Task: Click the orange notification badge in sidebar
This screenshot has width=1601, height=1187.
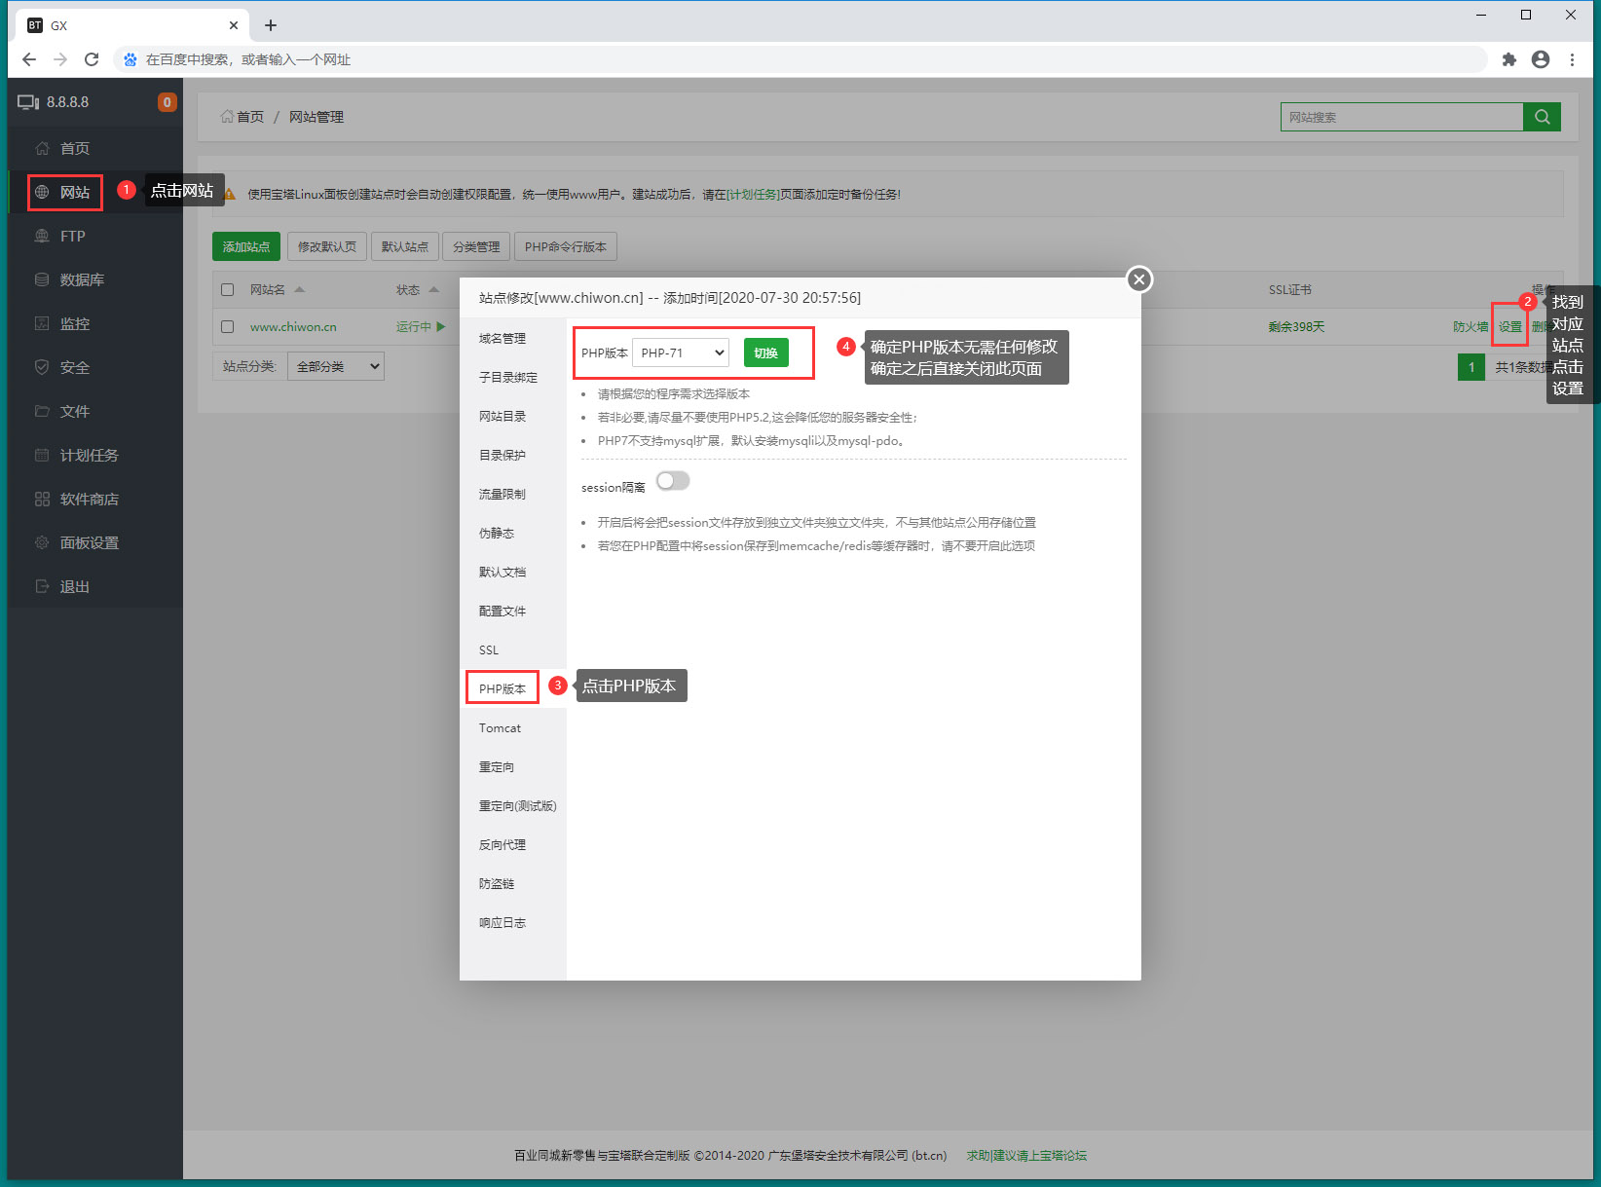Action: coord(167,102)
